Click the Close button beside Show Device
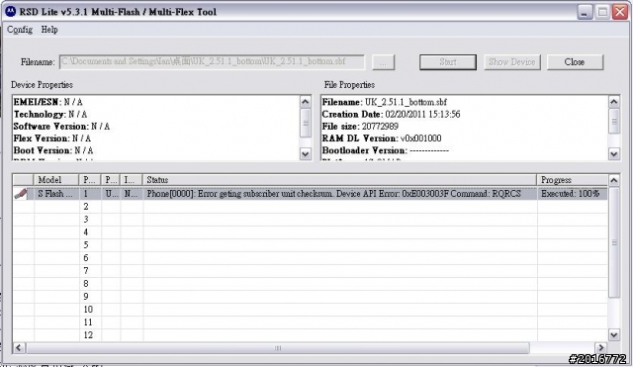633x367 pixels. (575, 62)
